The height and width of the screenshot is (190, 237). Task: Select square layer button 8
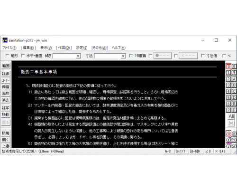coord(234,66)
